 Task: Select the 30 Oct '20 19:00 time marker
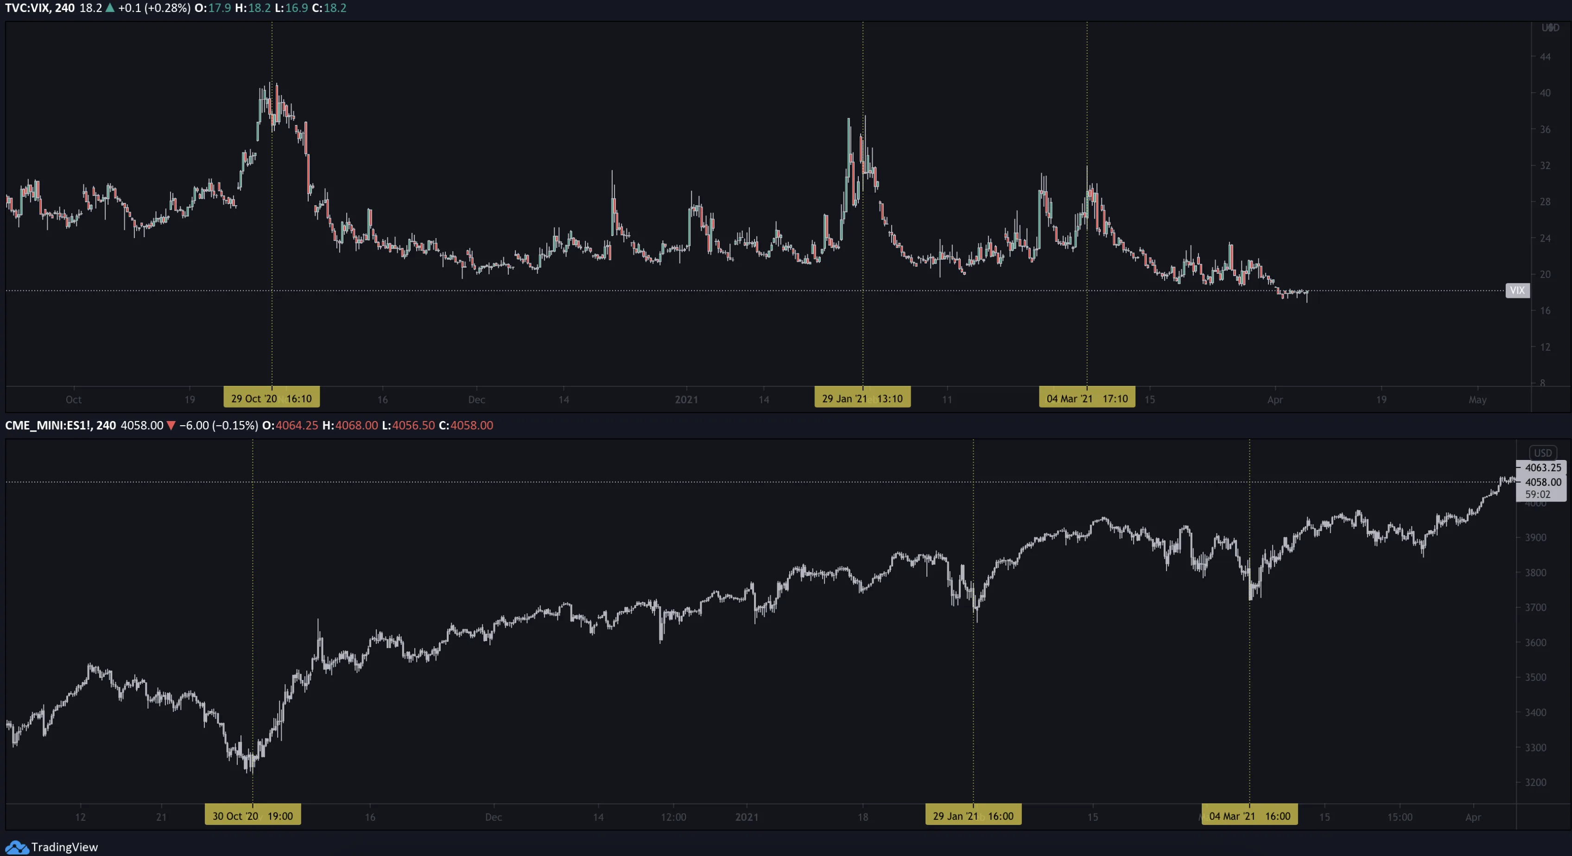[253, 816]
